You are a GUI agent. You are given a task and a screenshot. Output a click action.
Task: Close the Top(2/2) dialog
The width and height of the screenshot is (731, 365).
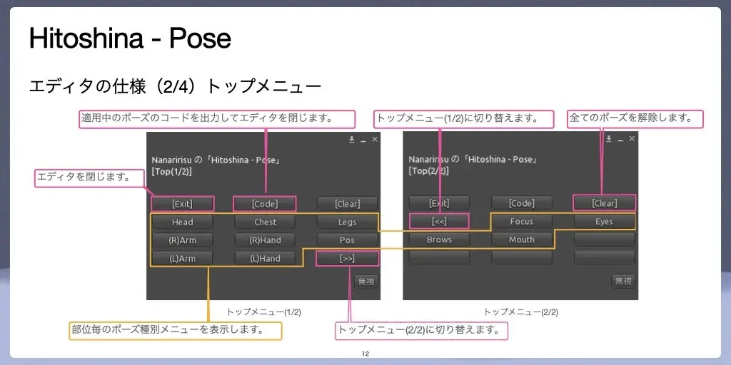tap(632, 139)
